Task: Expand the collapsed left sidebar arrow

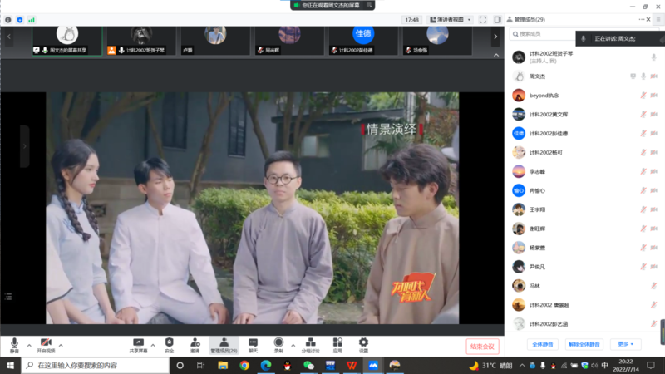Action: [25, 146]
